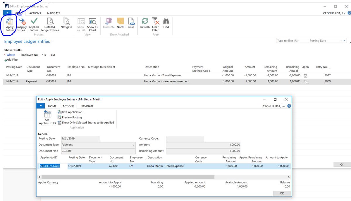Click Show as Chart icon
The width and height of the screenshot is (351, 201).
pos(92,25)
